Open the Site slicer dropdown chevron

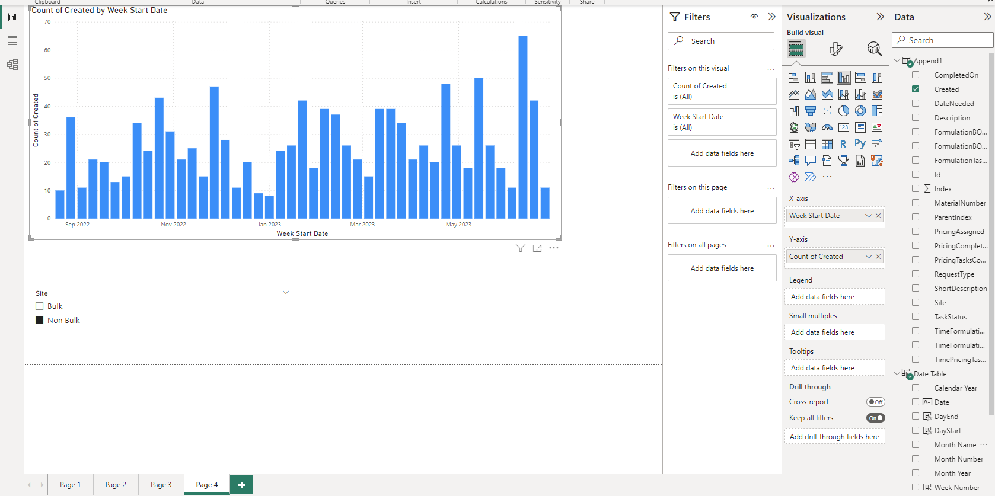pyautogui.click(x=286, y=293)
